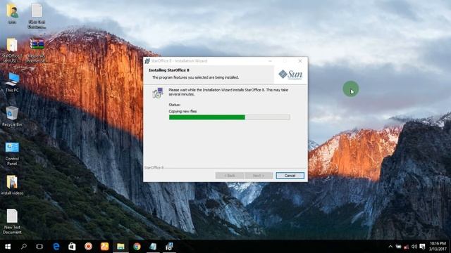Click the installer title bar icon
The image size is (451, 253).
tap(147, 61)
